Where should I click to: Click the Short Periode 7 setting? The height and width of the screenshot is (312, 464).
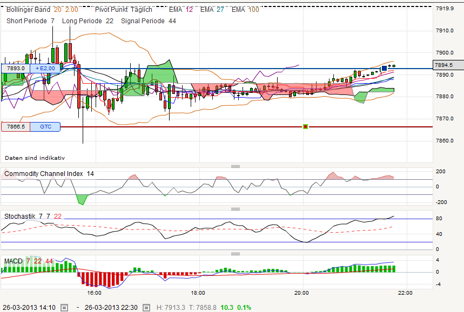[x=30, y=21]
